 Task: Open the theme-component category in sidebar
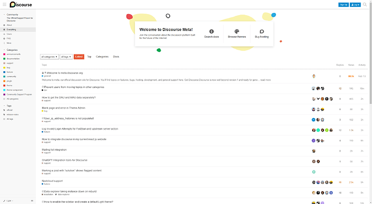(x=15, y=90)
